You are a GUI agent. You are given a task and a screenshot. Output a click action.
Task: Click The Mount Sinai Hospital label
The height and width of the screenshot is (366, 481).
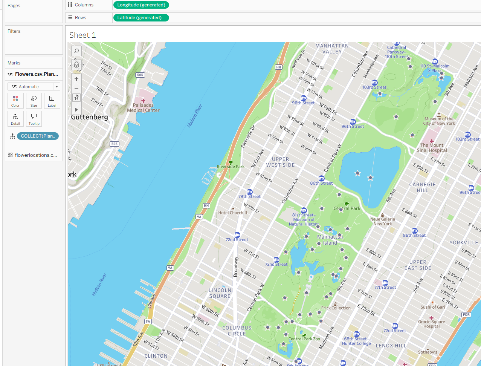pos(432,148)
